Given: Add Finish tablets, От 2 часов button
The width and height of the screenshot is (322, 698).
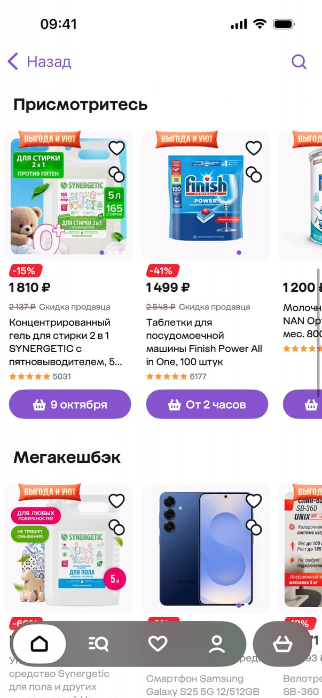Looking at the screenshot, I should [x=207, y=405].
